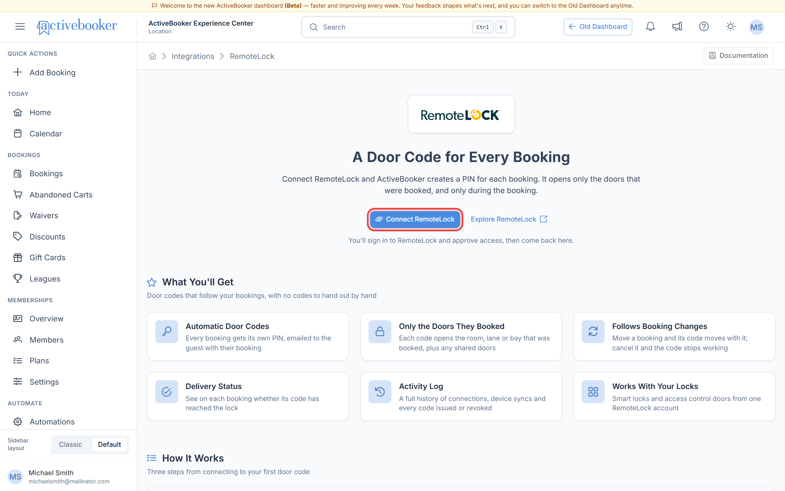Switch sidebar layout to Default

click(109, 444)
